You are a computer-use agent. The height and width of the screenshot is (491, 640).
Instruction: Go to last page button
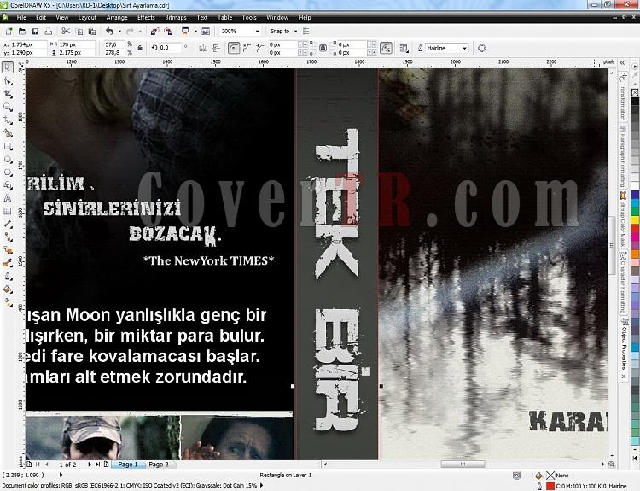point(97,465)
